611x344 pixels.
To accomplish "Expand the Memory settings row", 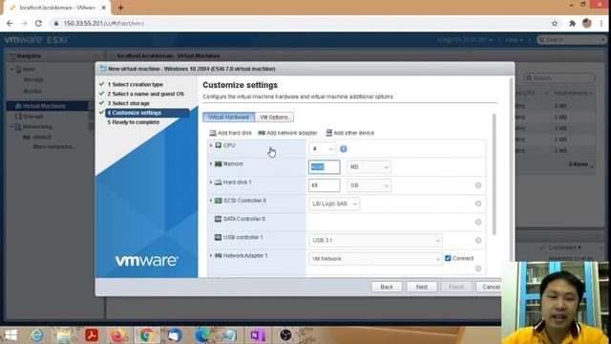I will (211, 163).
